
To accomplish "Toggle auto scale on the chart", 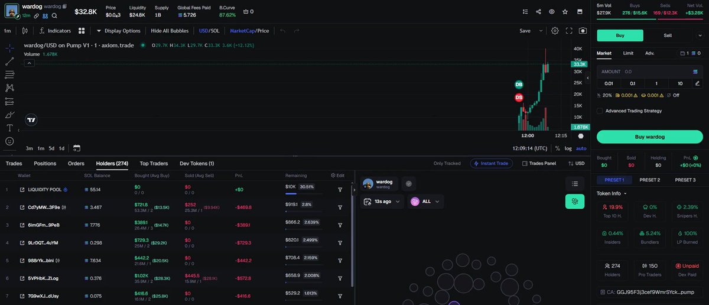I will click(x=581, y=148).
